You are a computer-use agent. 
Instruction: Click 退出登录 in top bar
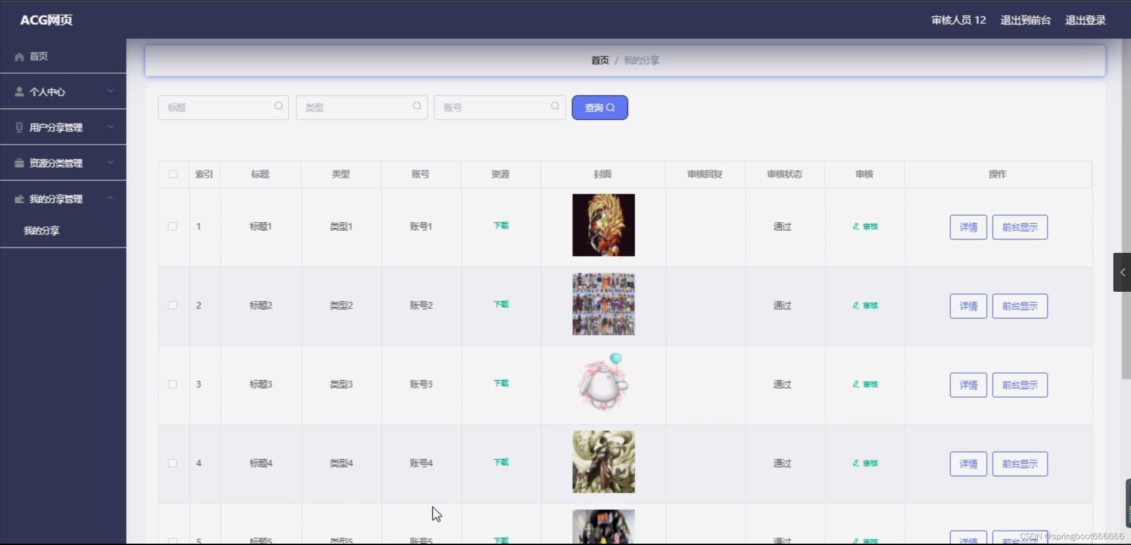[x=1085, y=20]
